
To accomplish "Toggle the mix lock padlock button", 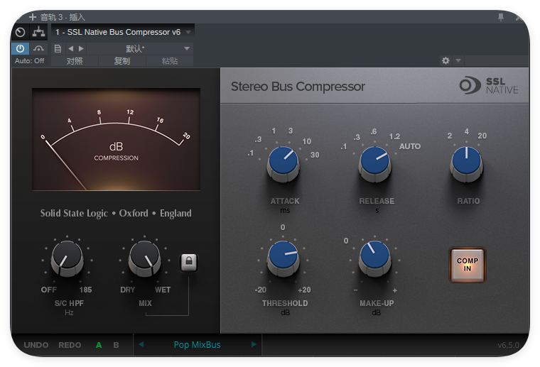I will (189, 263).
